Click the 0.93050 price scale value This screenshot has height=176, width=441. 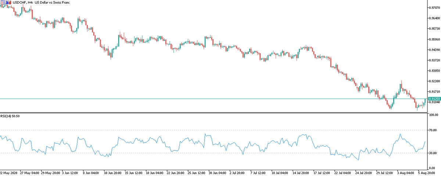click(x=434, y=71)
